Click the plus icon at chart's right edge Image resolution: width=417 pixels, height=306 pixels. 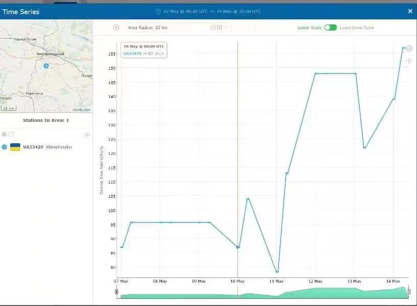(x=409, y=61)
